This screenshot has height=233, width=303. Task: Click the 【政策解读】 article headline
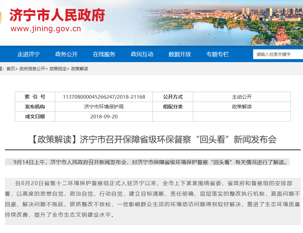pyautogui.click(x=153, y=139)
